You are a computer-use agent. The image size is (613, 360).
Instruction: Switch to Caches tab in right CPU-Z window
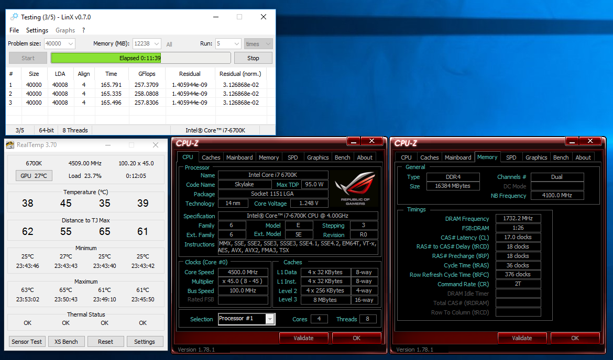(430, 157)
